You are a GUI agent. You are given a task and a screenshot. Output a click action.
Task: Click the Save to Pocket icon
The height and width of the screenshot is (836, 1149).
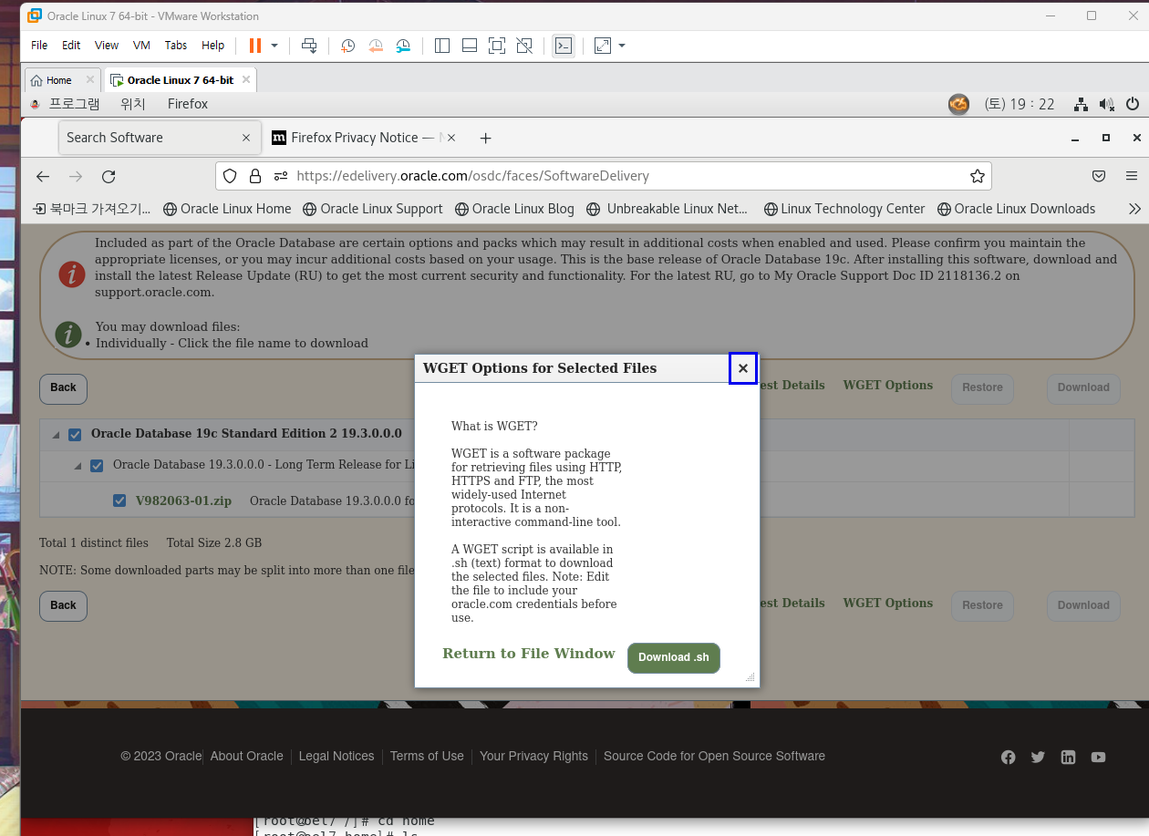pos(1099,176)
